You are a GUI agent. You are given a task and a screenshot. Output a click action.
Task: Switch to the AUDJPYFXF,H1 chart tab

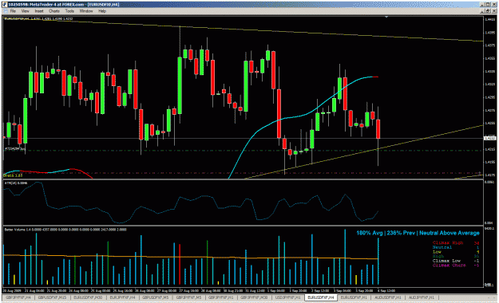[421, 297]
